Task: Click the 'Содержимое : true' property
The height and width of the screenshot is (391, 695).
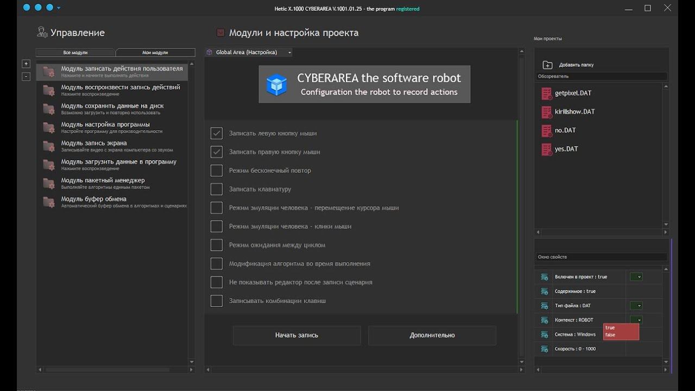Action: click(575, 292)
